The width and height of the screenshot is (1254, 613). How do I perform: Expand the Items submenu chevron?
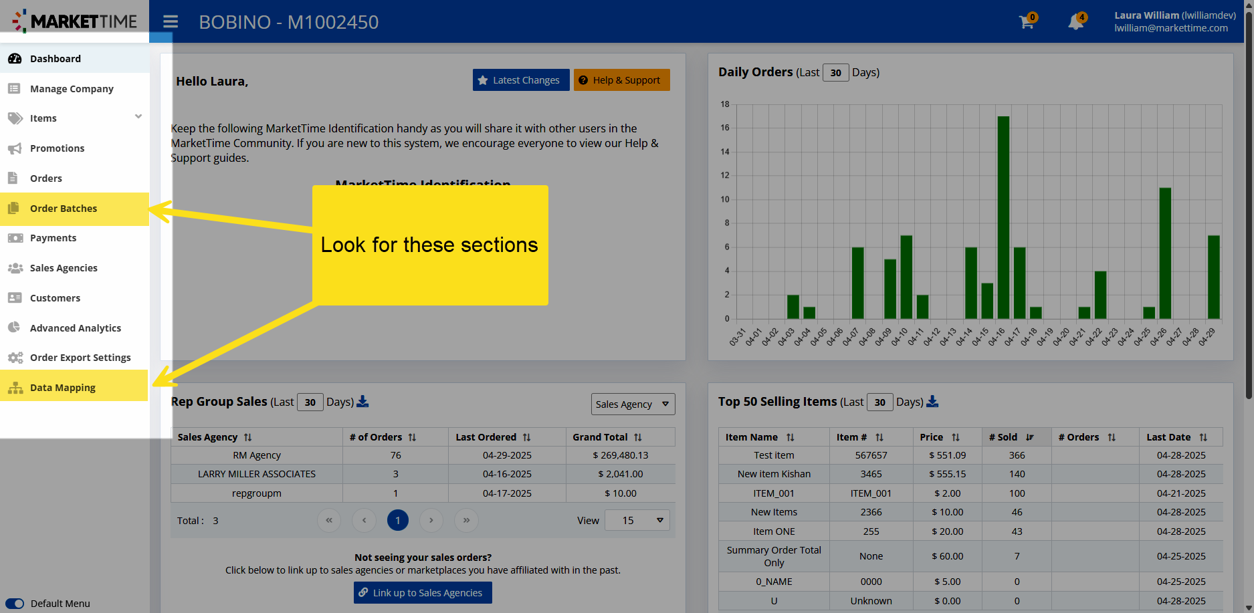click(x=138, y=116)
